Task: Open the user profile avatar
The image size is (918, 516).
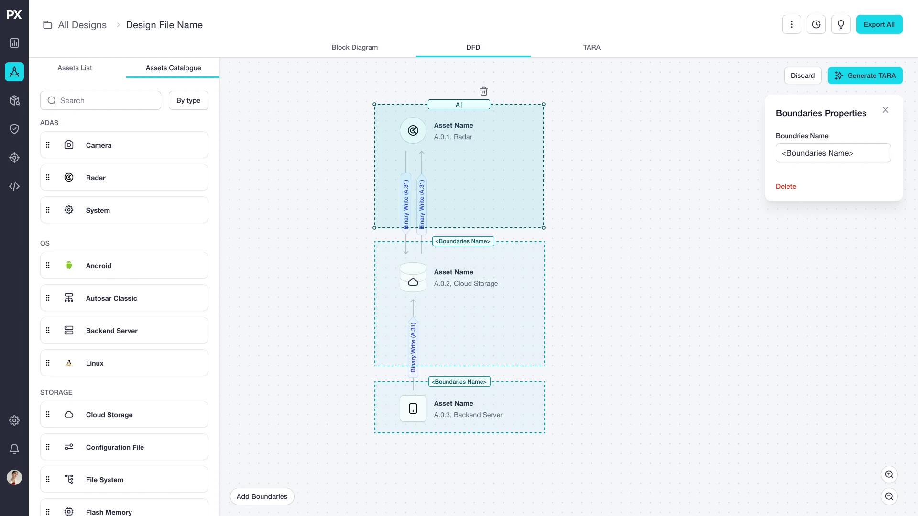Action: click(14, 477)
